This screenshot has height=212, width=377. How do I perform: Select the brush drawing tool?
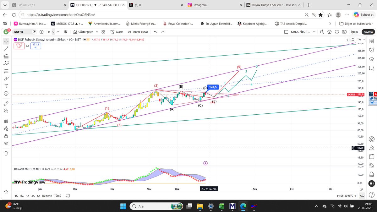(6, 79)
